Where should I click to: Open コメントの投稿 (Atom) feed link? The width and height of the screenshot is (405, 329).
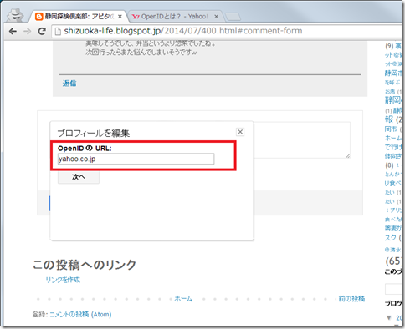pos(80,315)
